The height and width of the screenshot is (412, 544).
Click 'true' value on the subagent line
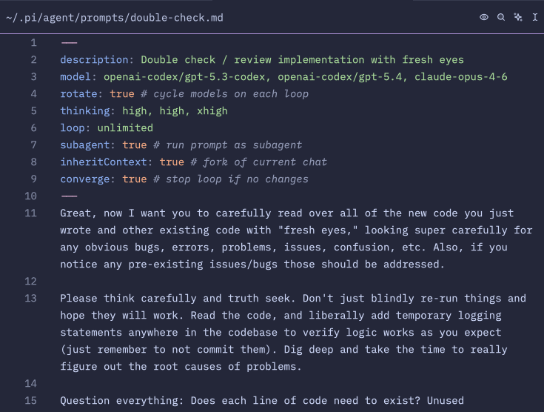135,144
